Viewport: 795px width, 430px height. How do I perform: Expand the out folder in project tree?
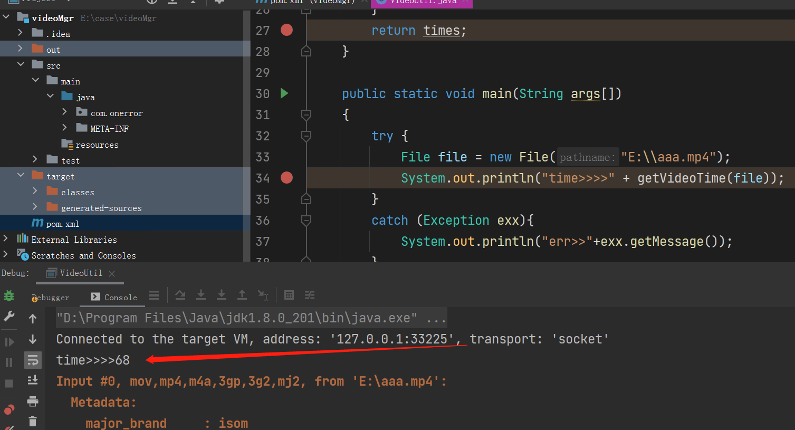20,49
